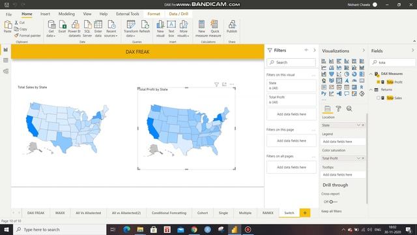Click Format painter
417x235 pixels.
[27, 35]
